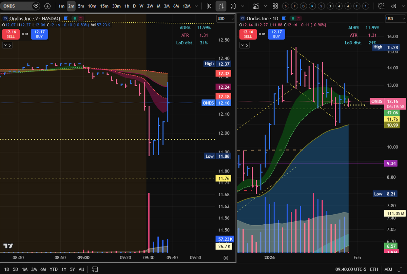Choose the 12M interval
407x274 pixels.
click(187, 6)
